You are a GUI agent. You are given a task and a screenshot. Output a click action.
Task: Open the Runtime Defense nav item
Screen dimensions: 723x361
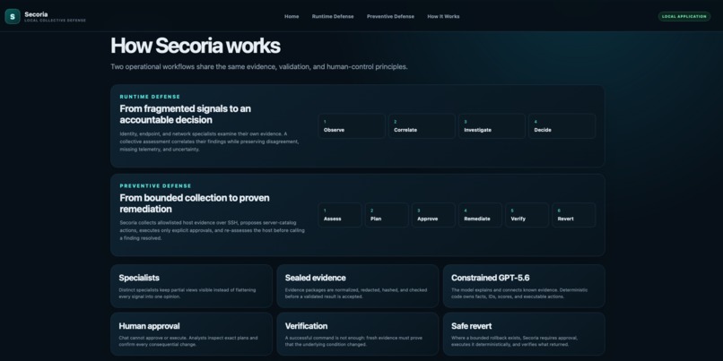click(333, 17)
